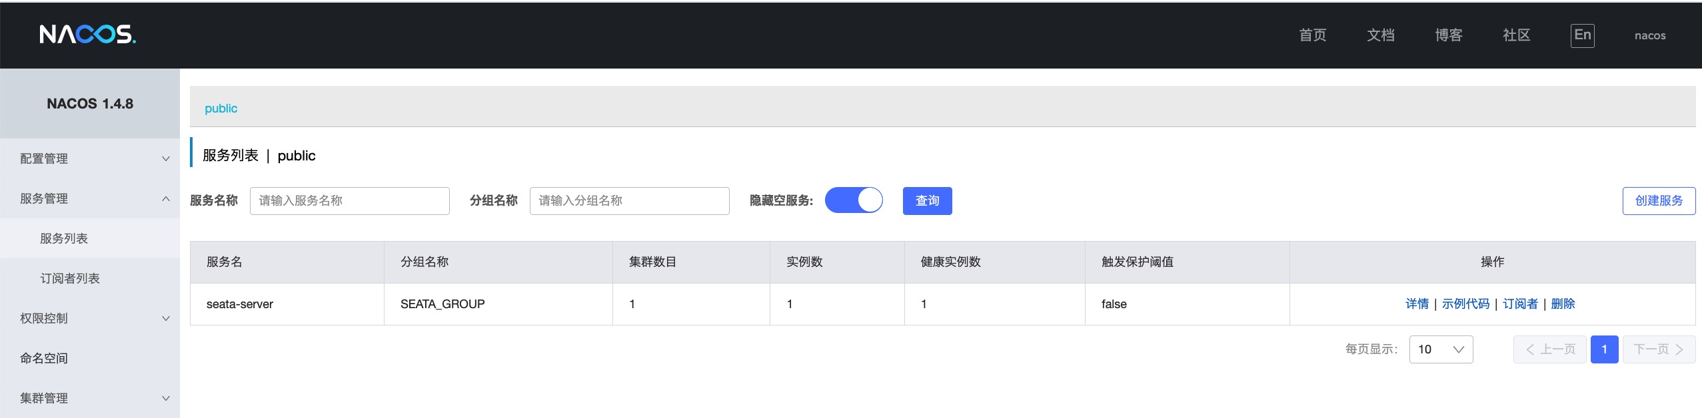
Task: Toggle the 隐藏空服务 switch
Action: click(x=854, y=200)
